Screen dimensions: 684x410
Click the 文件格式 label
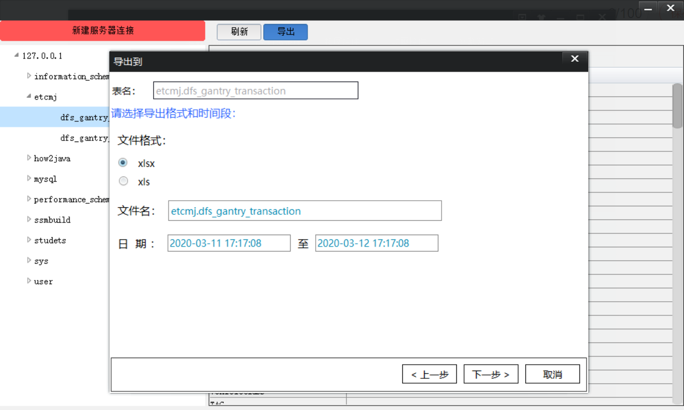point(142,140)
